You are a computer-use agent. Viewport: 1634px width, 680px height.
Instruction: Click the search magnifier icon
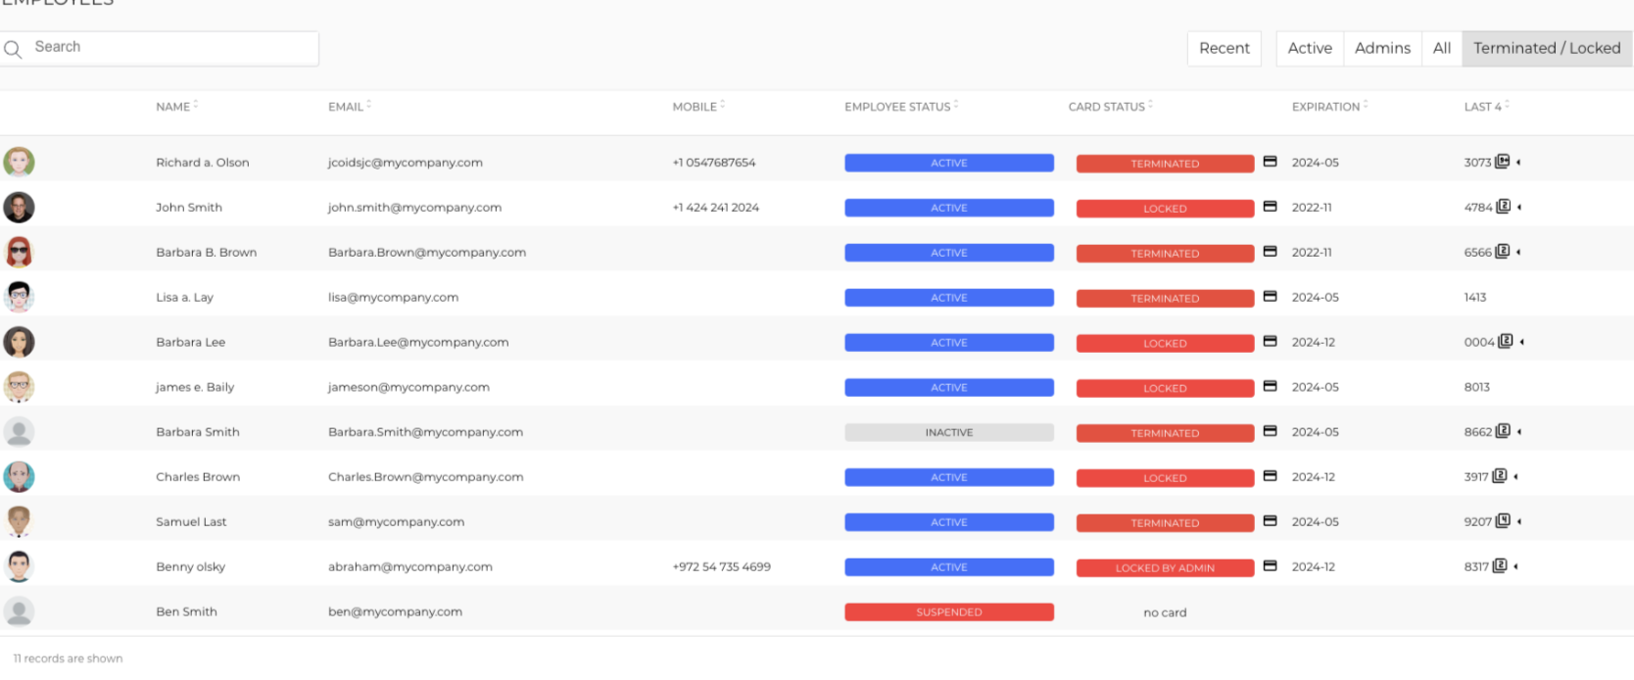click(13, 49)
